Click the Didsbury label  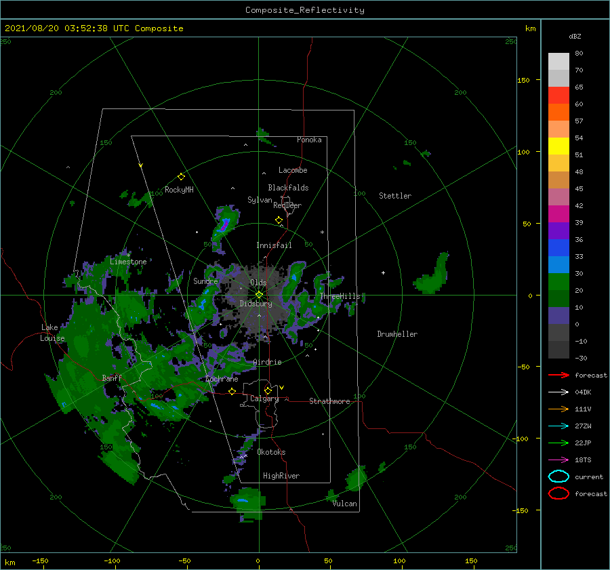256,304
